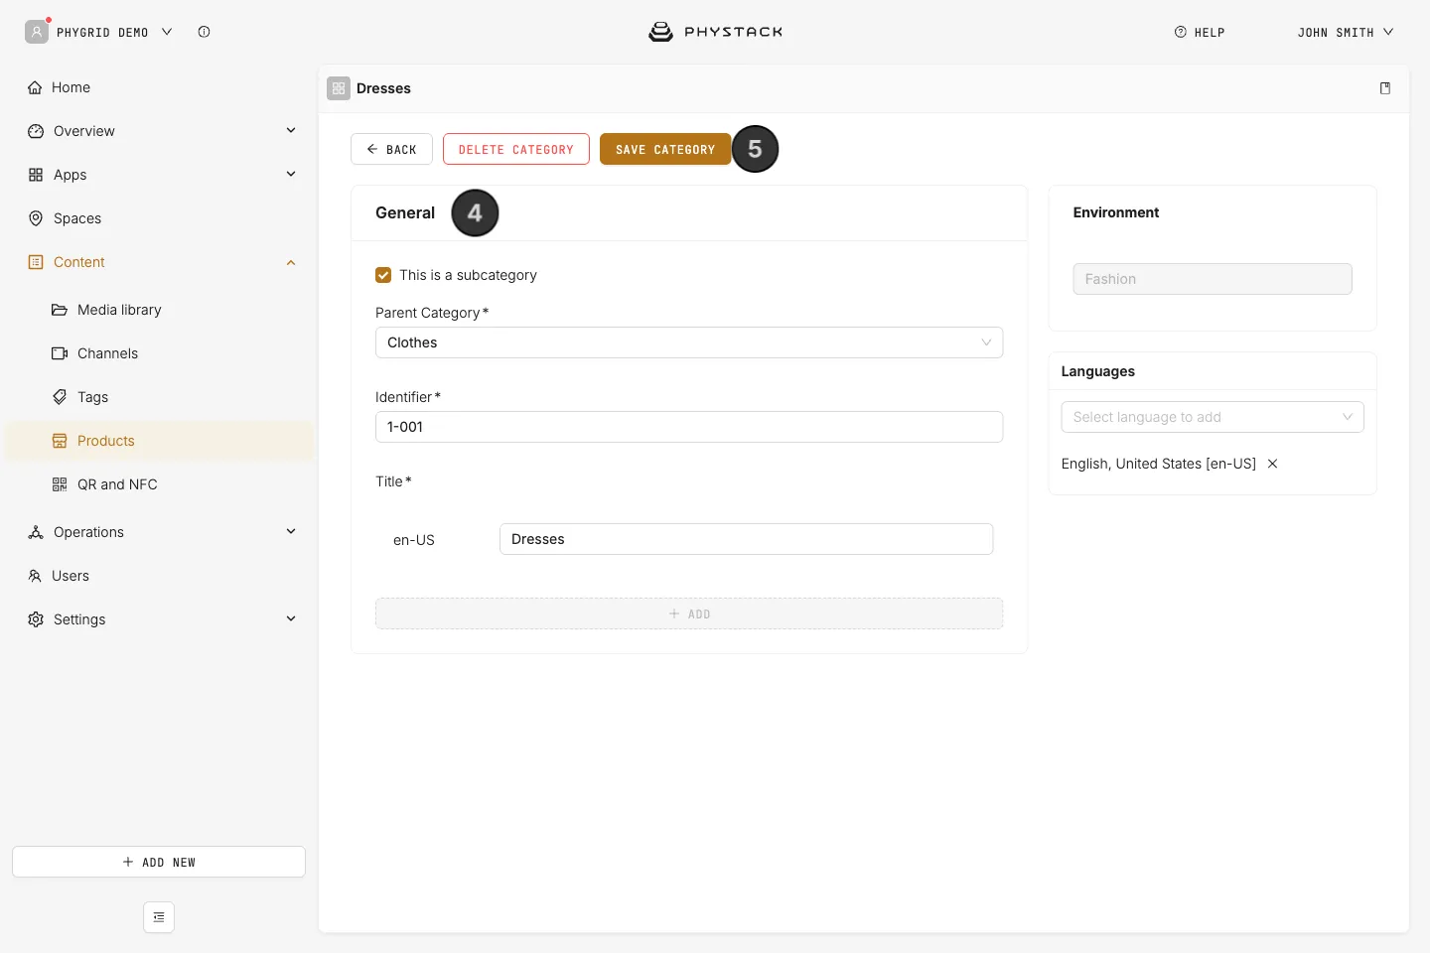Open the John Smith user menu
Screen dimensions: 1430x953
point(1346,32)
